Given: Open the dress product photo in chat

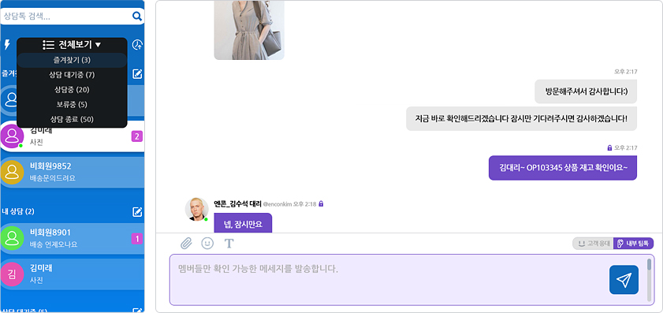Looking at the screenshot, I should pyautogui.click(x=249, y=30).
